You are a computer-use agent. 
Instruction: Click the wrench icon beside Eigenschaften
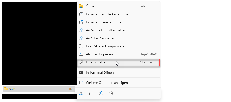coord(81,62)
